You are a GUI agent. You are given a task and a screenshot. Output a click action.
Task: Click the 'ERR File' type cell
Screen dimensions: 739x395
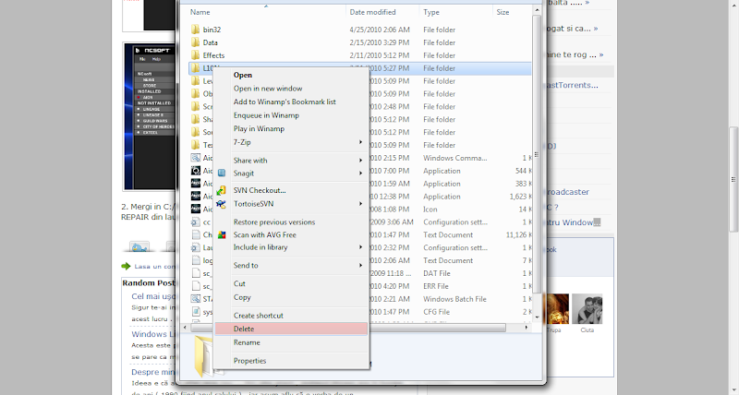pyautogui.click(x=436, y=286)
